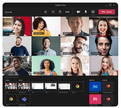Select the video tile of the woman in a floral dress
The image size is (121, 108).
(46, 66)
